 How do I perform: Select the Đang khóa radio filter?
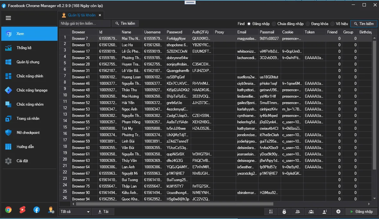pos(308,24)
